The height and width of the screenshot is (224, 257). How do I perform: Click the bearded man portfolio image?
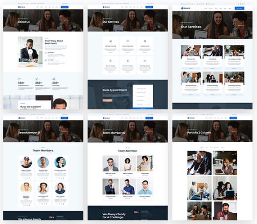point(225,211)
